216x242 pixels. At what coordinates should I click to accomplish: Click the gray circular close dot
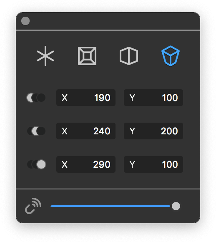click(x=25, y=21)
